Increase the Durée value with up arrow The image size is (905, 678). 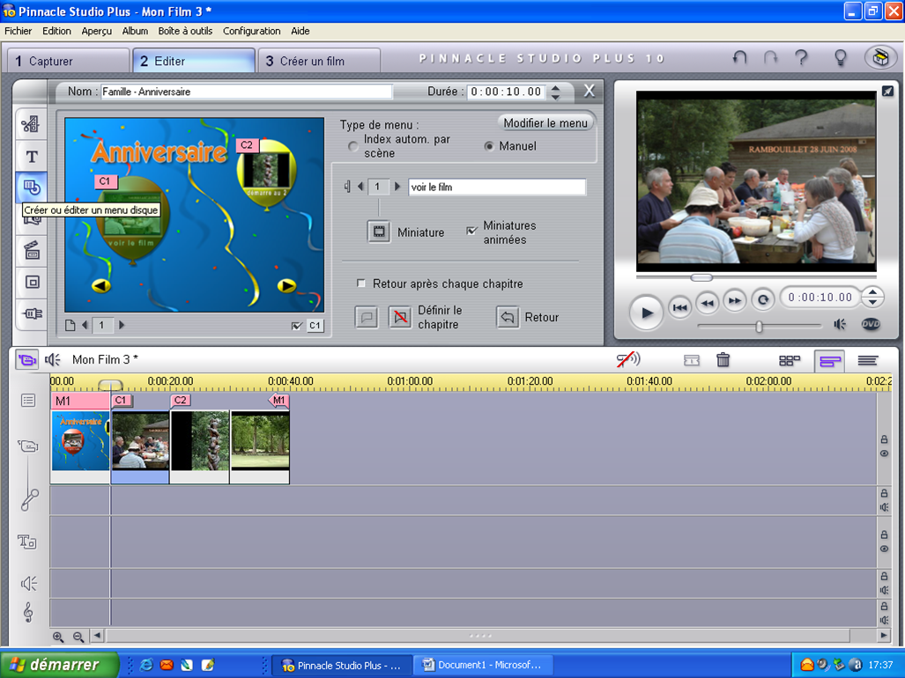click(556, 88)
